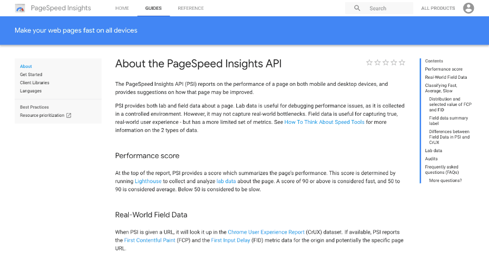Open the First Contentful Paint link
The height and width of the screenshot is (257, 489).
point(150,240)
